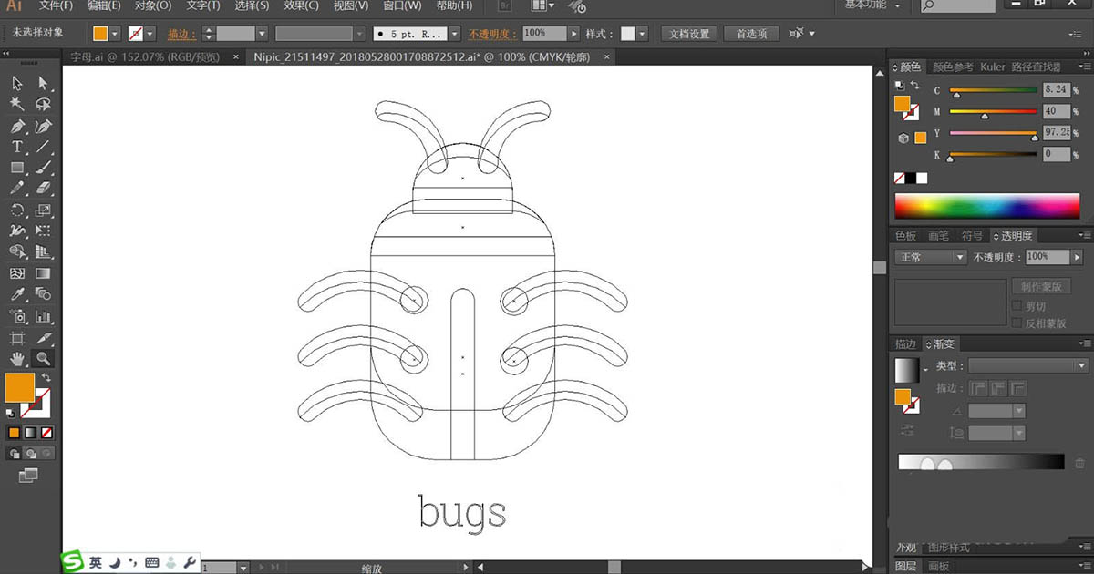
Task: Click the orange 描边 stroke link
Action: coord(182,34)
